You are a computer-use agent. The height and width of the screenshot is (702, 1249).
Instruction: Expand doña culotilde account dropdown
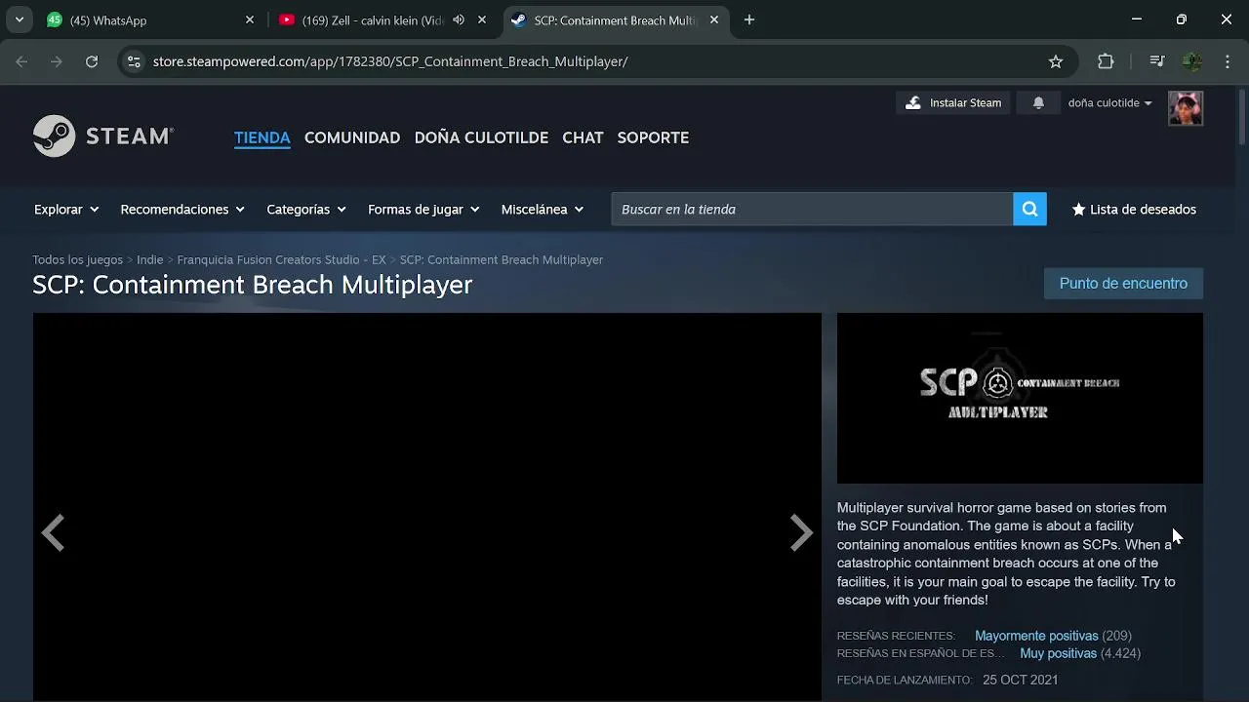[x=1109, y=102]
